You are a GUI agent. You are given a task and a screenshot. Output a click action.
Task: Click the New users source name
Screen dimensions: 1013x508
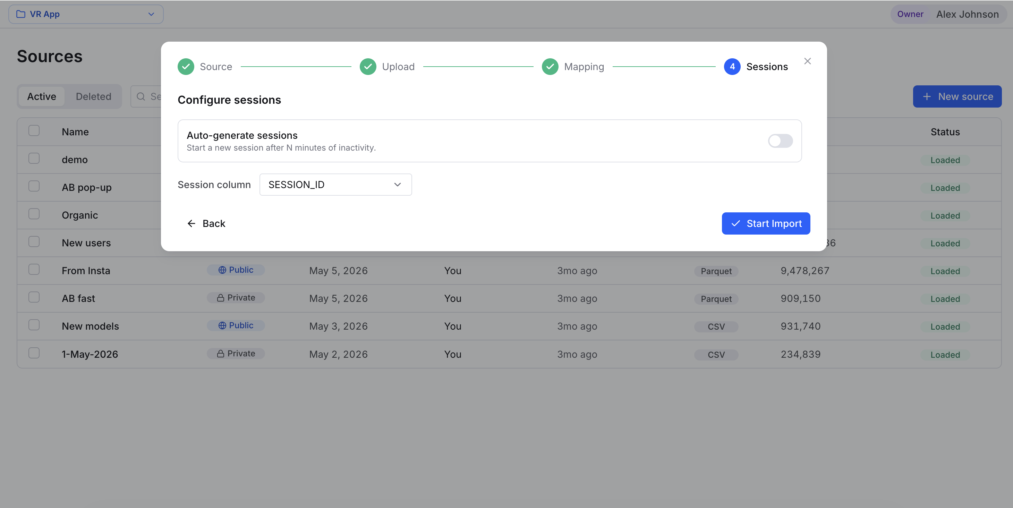point(86,243)
